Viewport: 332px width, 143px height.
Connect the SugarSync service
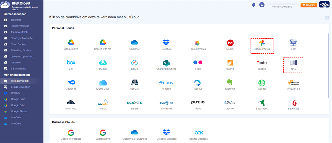[x=262, y=102]
